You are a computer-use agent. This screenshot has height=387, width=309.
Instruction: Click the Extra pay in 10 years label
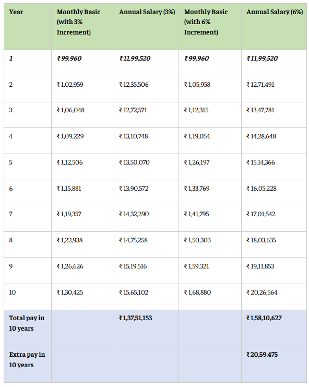click(x=27, y=360)
